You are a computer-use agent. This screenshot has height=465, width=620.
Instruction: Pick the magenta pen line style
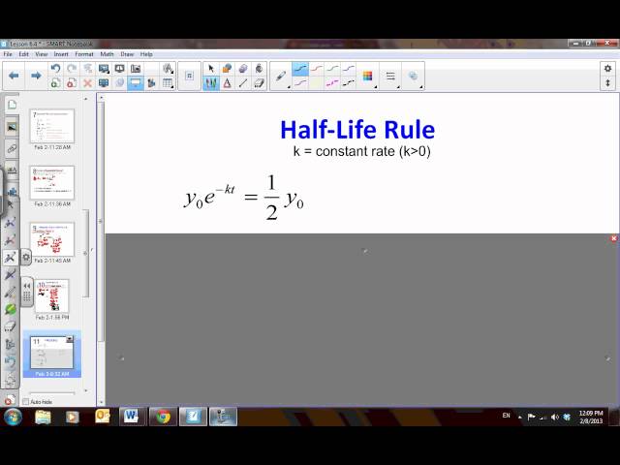click(x=332, y=83)
